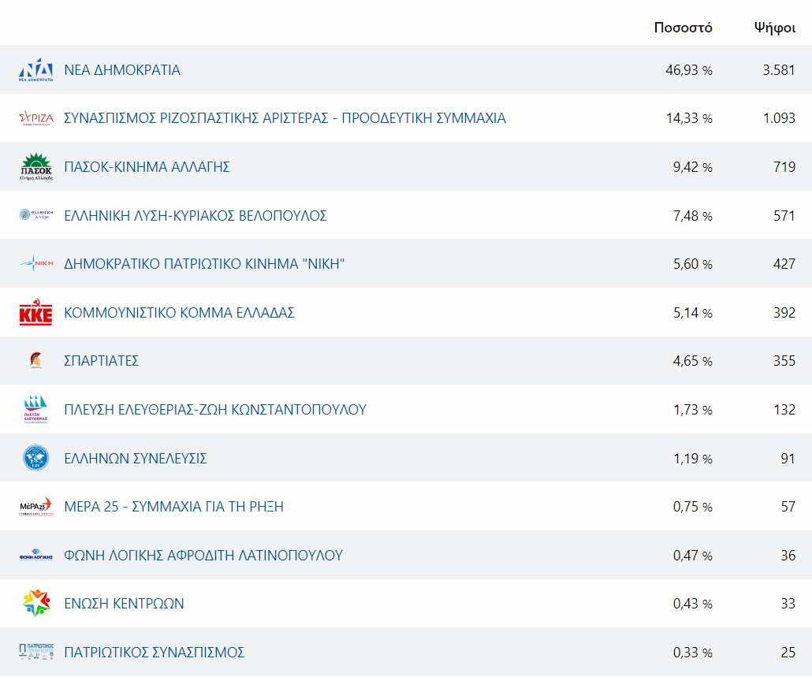This screenshot has width=812, height=677.
Task: Click the ΠΑΣΟΚ green sun logo
Action: click(35, 166)
